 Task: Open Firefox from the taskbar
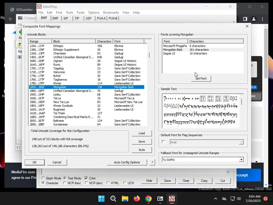pos(137,199)
